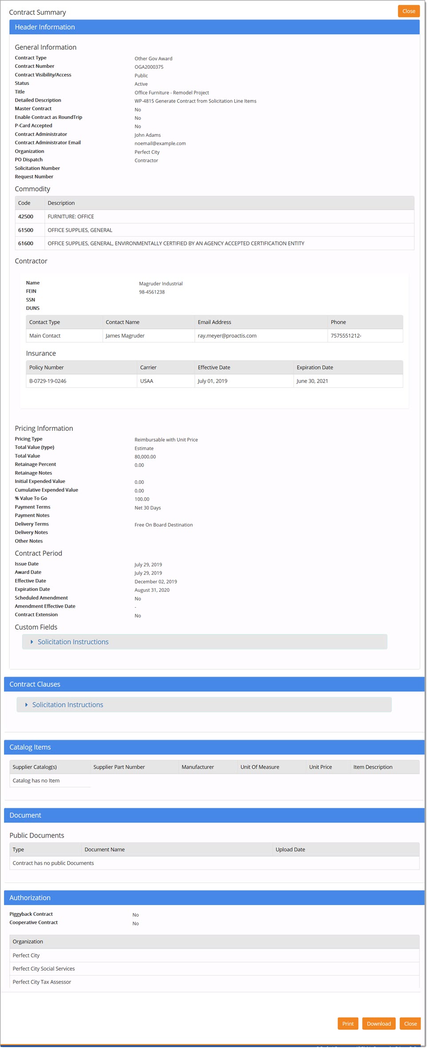The width and height of the screenshot is (428, 1049).
Task: Click Main Contact cell
Action: coord(64,336)
